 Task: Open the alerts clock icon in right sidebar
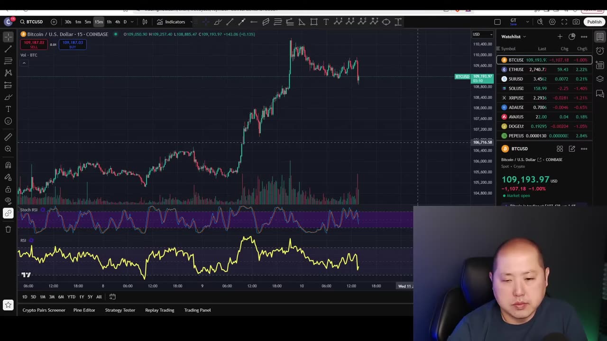(600, 51)
